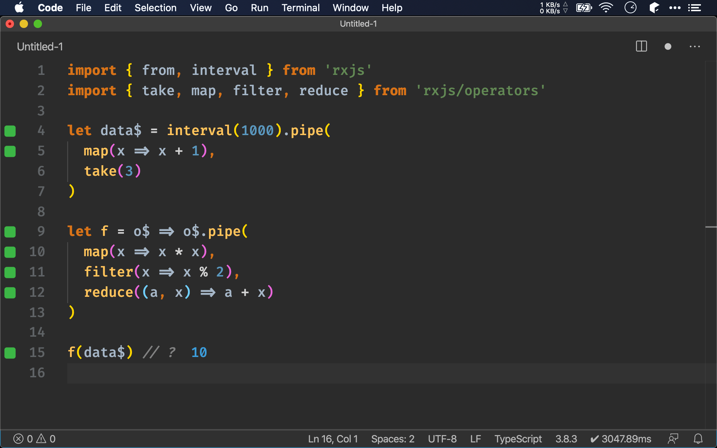
Task: Click map(x ⇒ x * x) on line 10
Action: click(146, 252)
